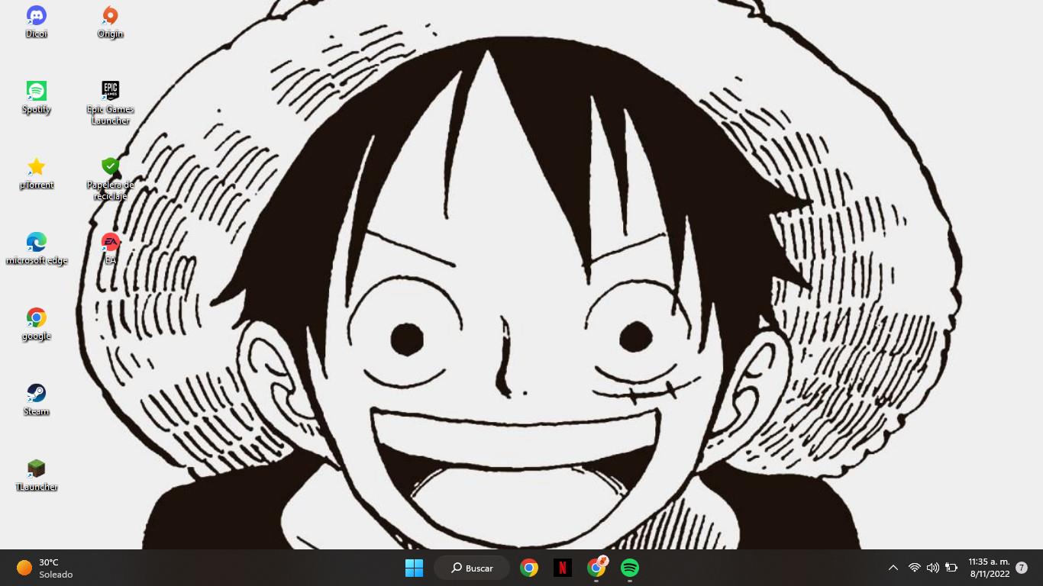Click the EA app desktop icon
This screenshot has height=586, width=1043.
[x=110, y=242]
